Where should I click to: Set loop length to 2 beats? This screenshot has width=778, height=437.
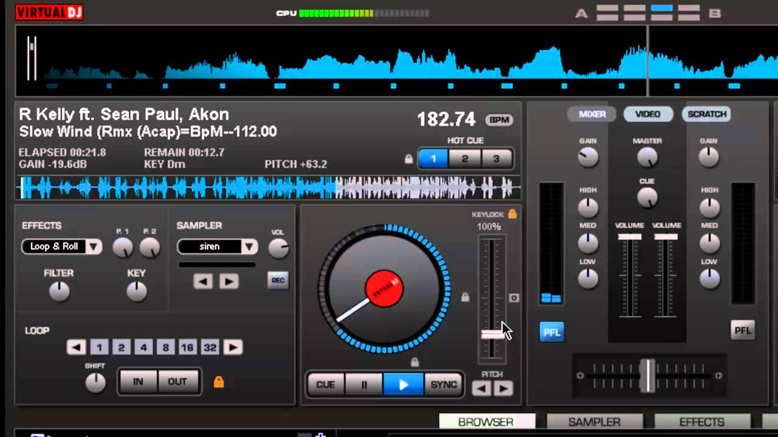[122, 347]
